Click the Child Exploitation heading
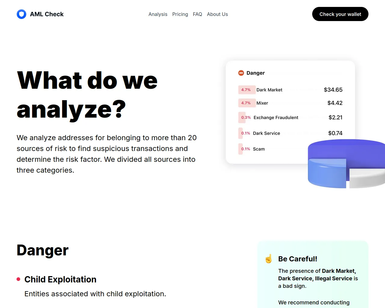Screen dimensions: 385x308 (60, 279)
